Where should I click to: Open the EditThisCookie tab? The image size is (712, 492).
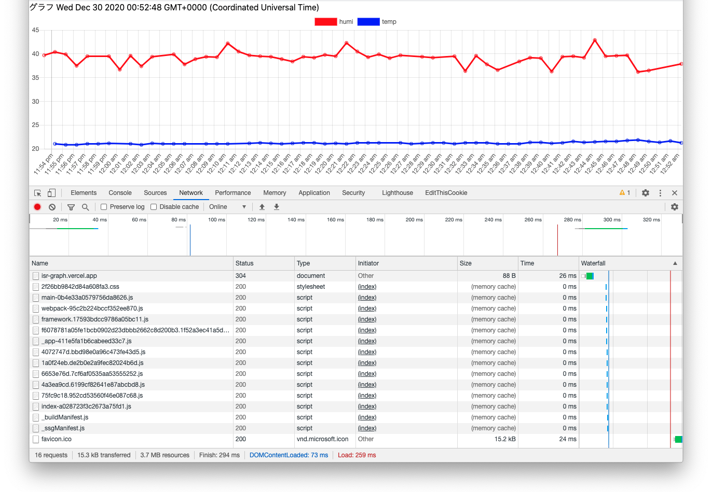[446, 193]
